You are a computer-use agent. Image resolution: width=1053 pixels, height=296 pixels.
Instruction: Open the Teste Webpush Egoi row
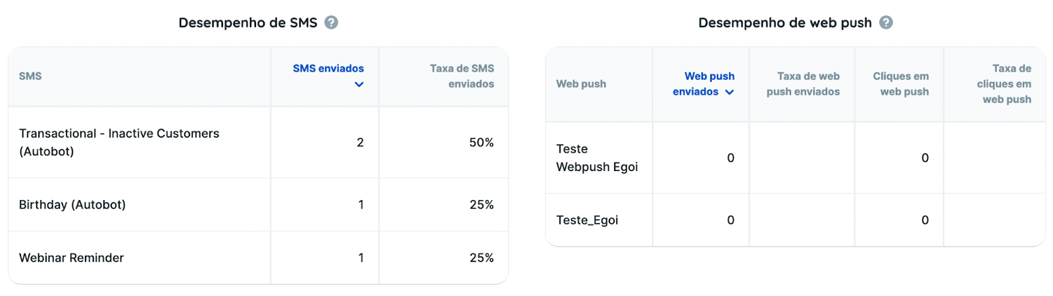796,158
